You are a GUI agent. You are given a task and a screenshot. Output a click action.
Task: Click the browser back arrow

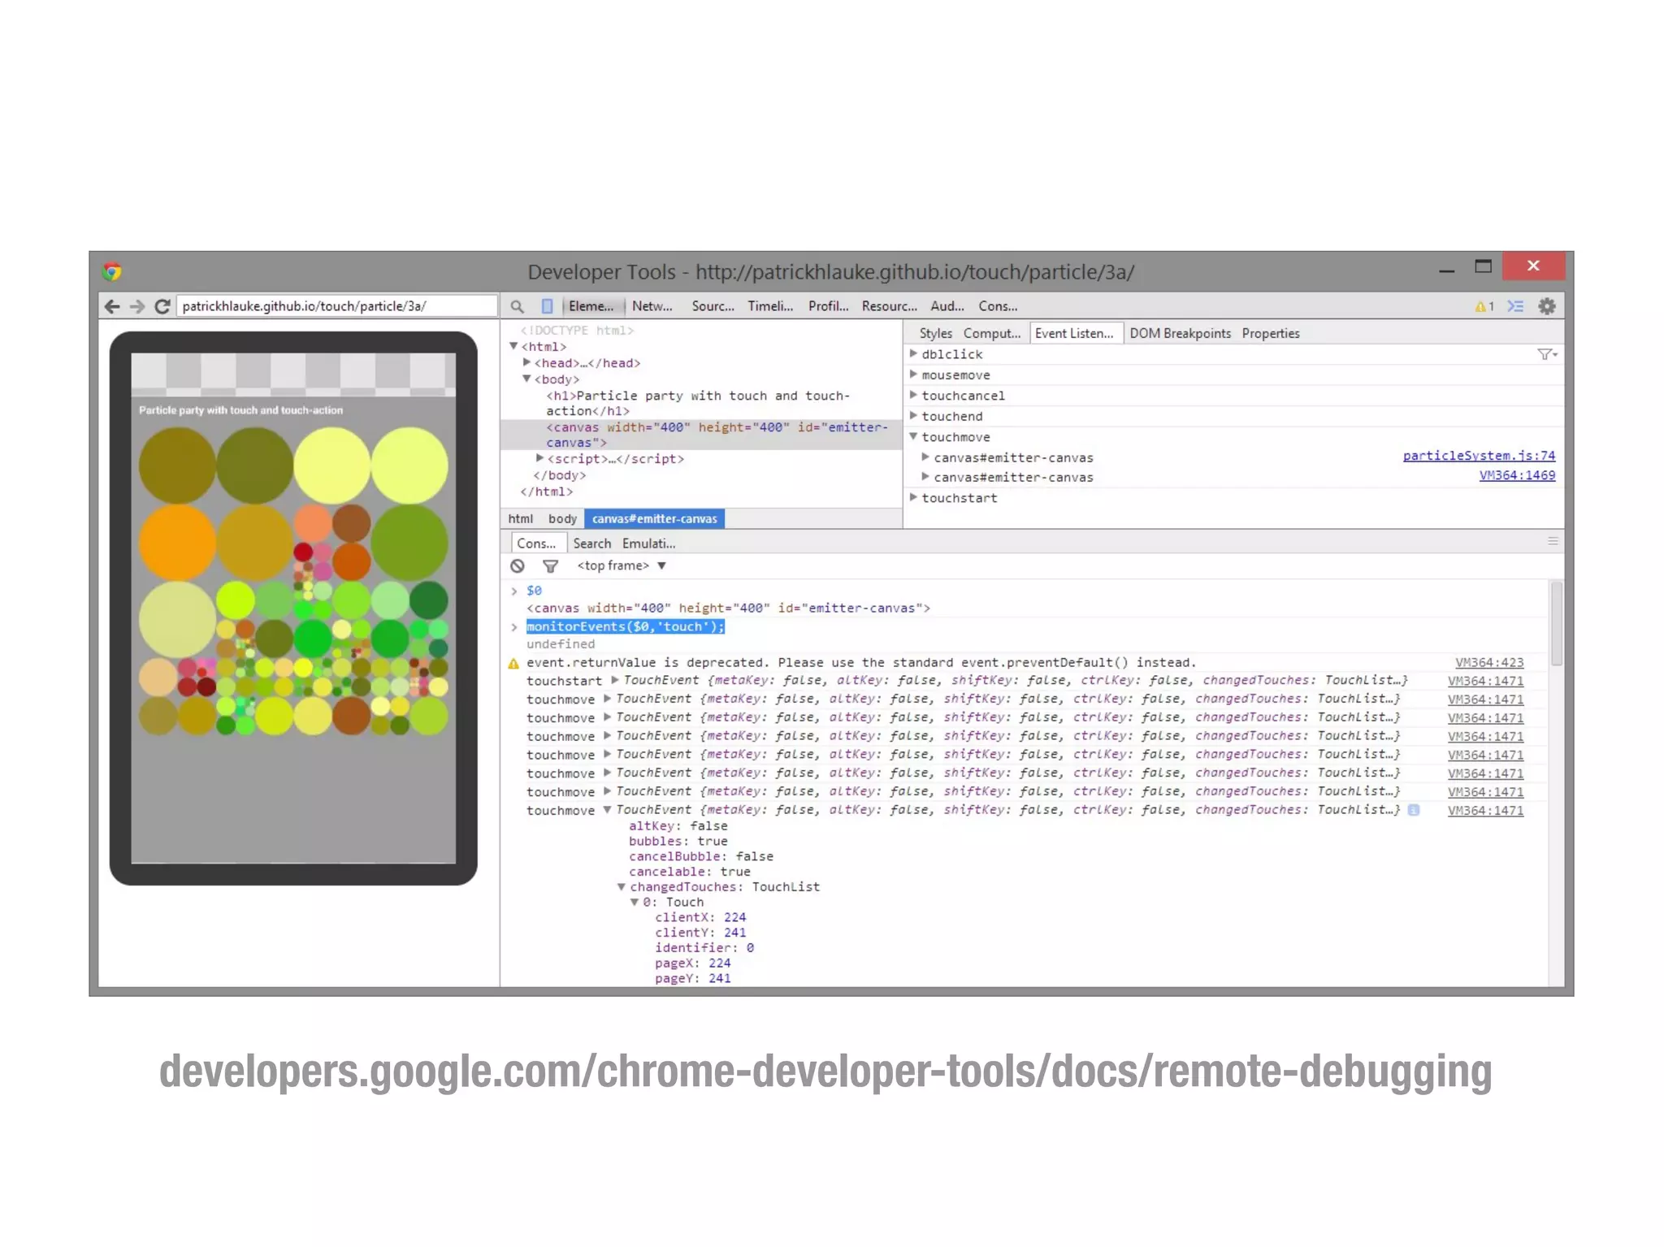(x=112, y=306)
